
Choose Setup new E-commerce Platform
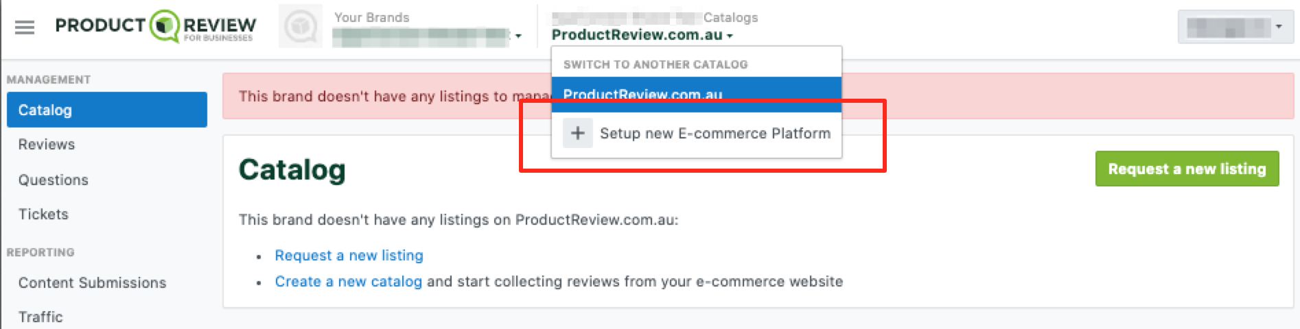click(696, 133)
